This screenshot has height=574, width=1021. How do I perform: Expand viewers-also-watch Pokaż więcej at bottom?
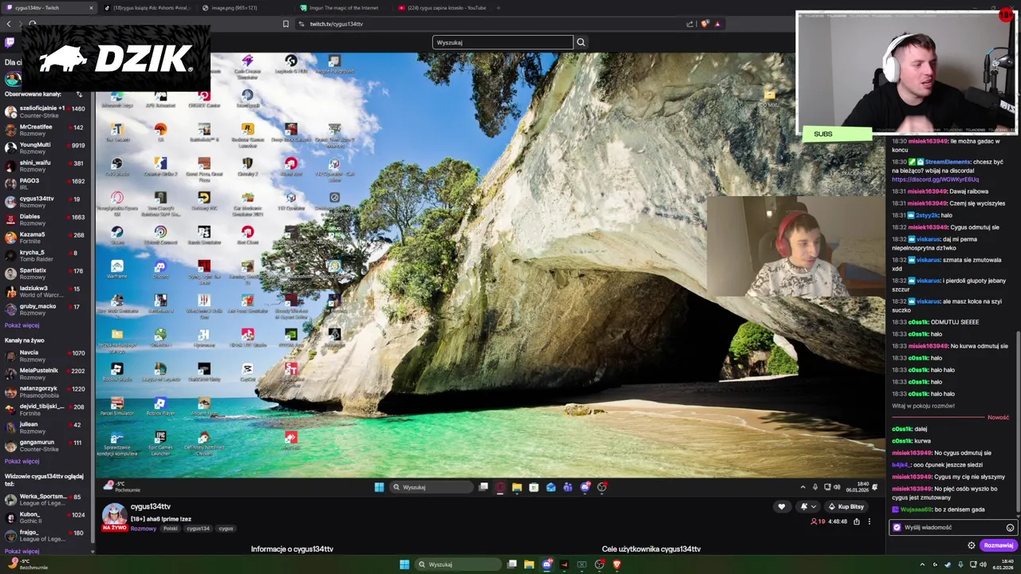(x=22, y=551)
